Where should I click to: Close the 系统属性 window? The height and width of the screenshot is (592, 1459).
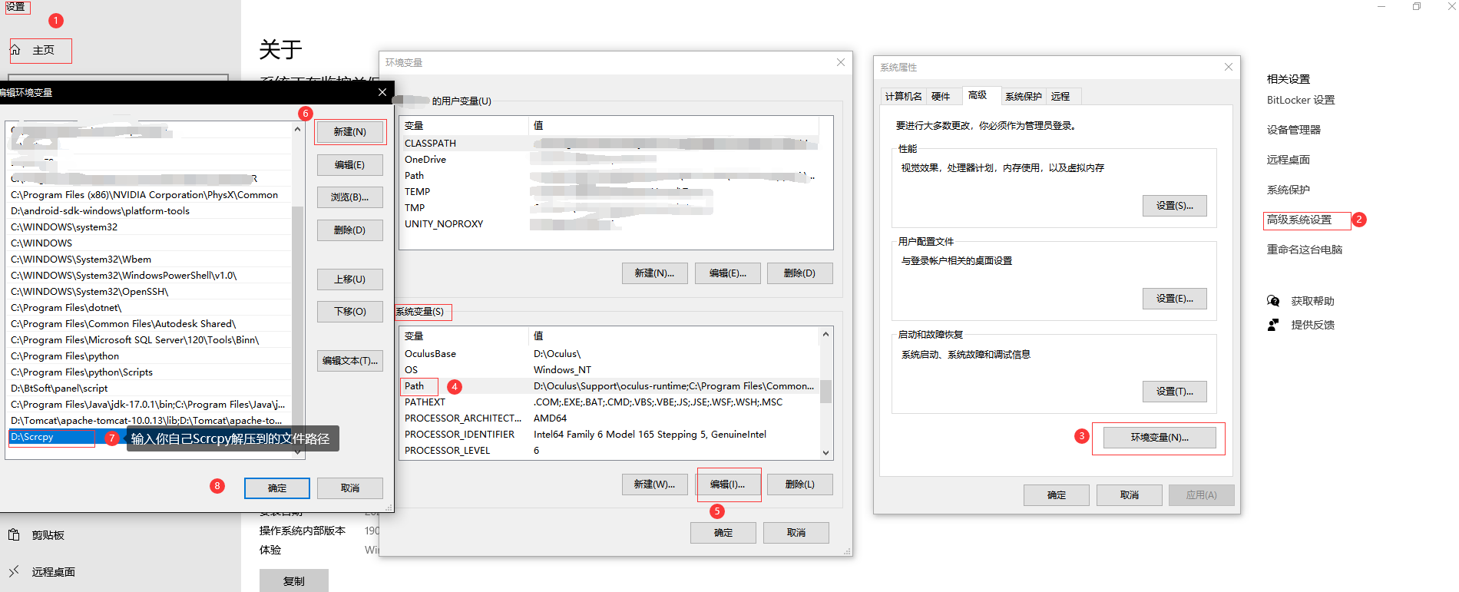click(1229, 67)
